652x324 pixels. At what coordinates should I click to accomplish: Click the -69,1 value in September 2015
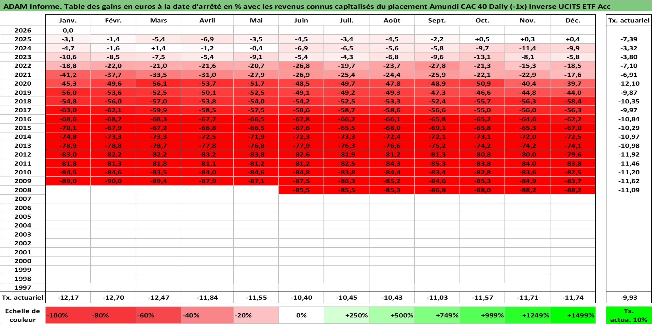click(437, 128)
